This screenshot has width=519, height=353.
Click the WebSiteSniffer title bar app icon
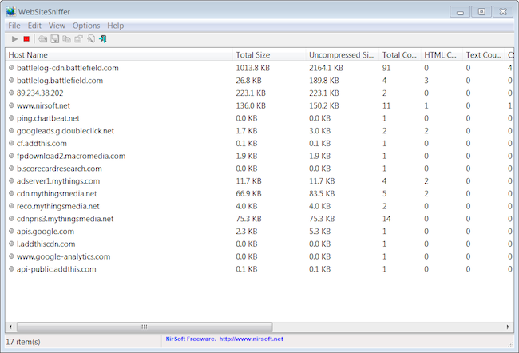(x=10, y=12)
